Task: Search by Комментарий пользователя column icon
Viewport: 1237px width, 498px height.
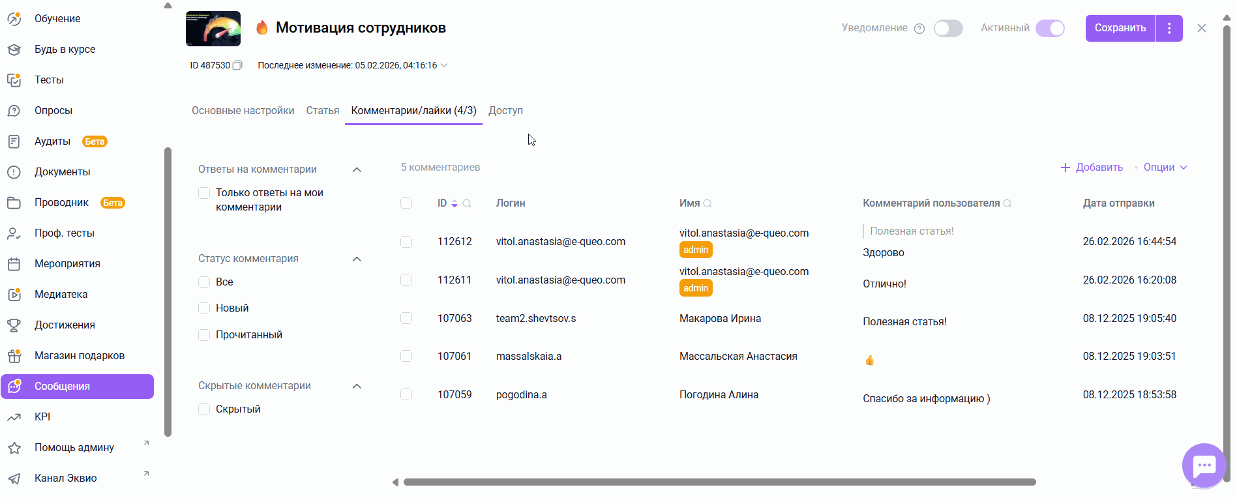Action: click(1007, 203)
